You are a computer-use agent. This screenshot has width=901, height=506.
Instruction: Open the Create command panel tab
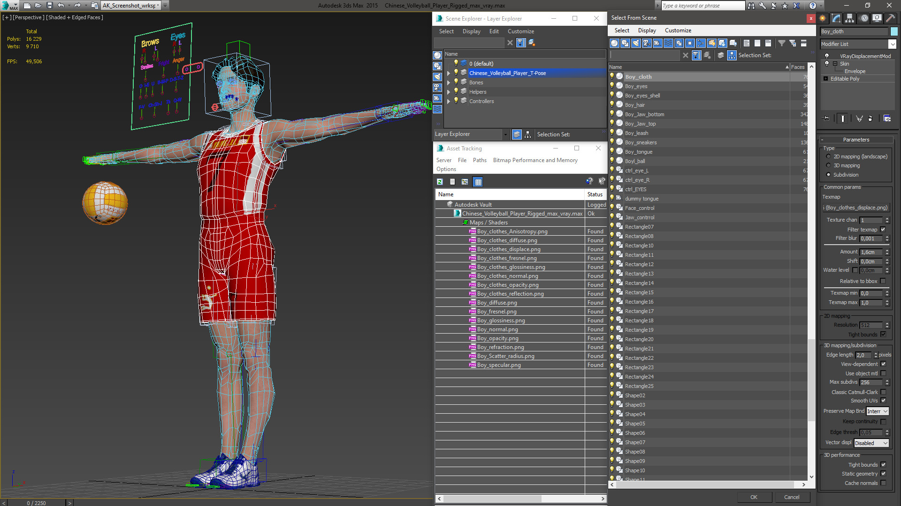pos(823,18)
